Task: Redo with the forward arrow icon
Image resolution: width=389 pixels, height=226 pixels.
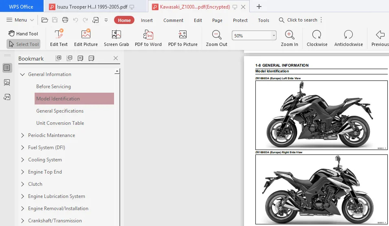Action: (x=86, y=20)
